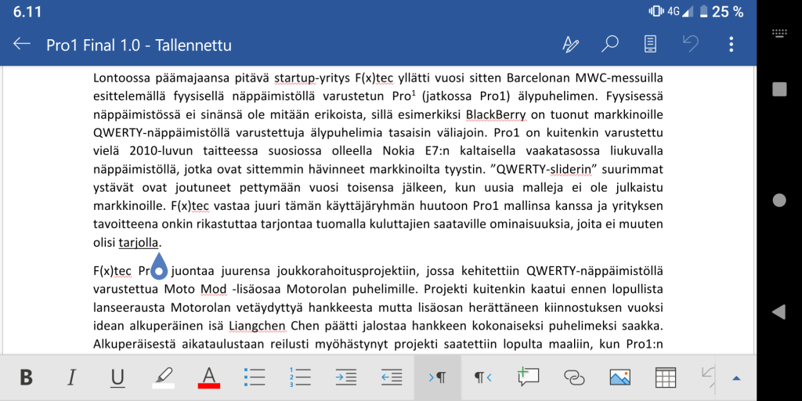Tap the word startup-yritys in first line
The width and height of the screenshot is (802, 401).
(312, 78)
